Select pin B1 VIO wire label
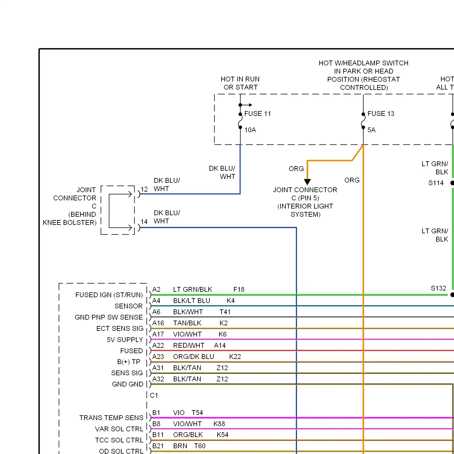The image size is (454, 454). 179,413
